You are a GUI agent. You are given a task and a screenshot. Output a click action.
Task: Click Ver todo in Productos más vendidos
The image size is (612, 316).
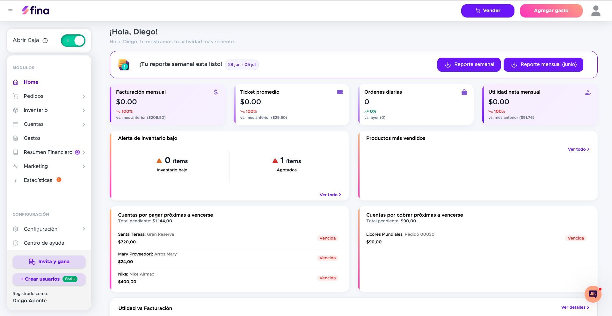point(579,149)
